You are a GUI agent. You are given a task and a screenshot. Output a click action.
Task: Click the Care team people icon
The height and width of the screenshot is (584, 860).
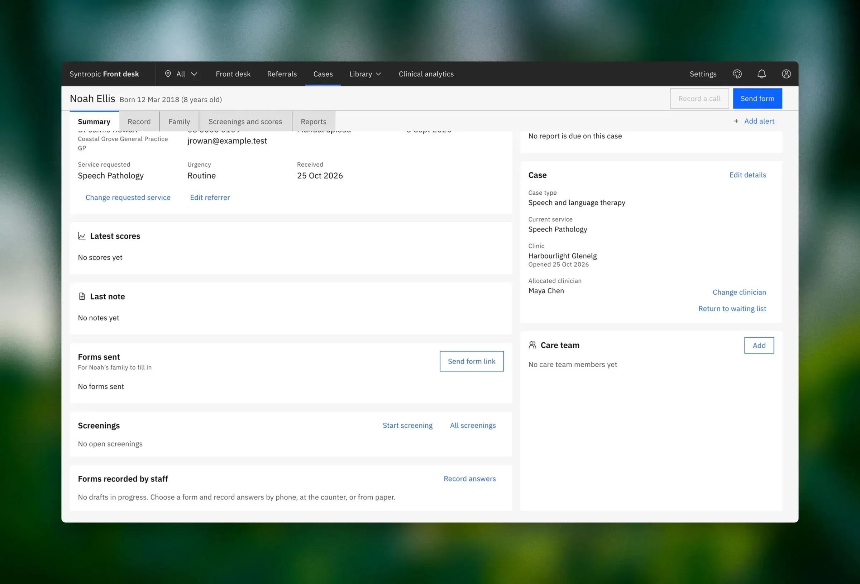532,345
